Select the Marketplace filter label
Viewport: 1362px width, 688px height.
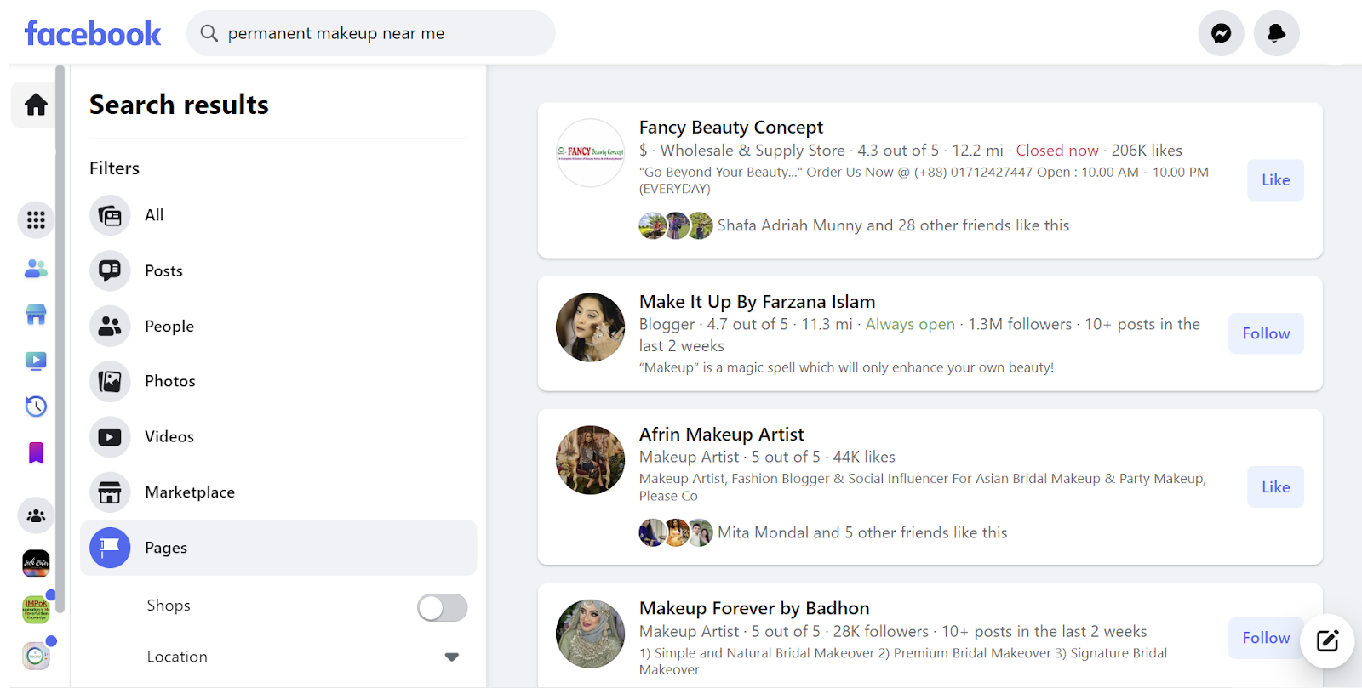click(x=190, y=492)
